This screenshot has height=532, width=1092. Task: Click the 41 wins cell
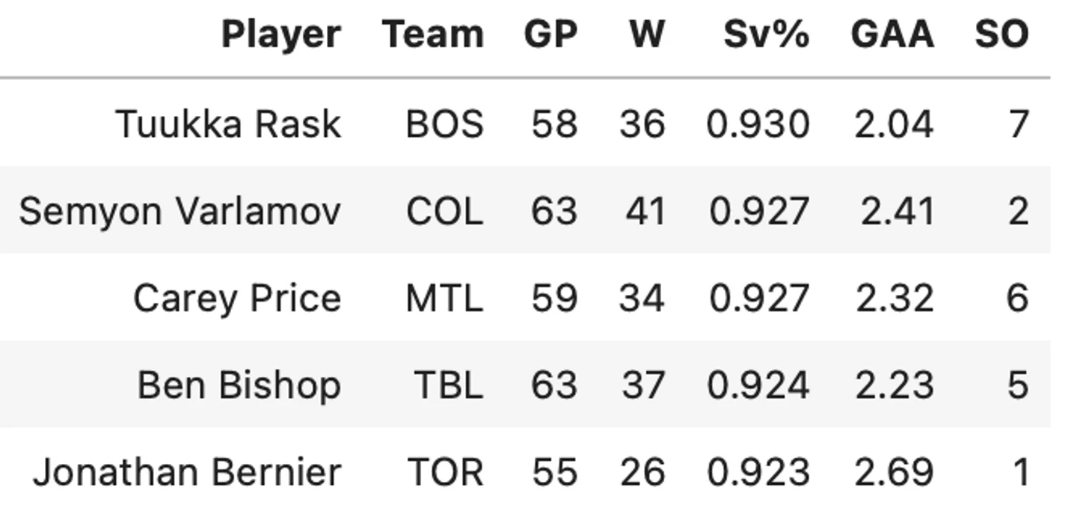coord(645,211)
